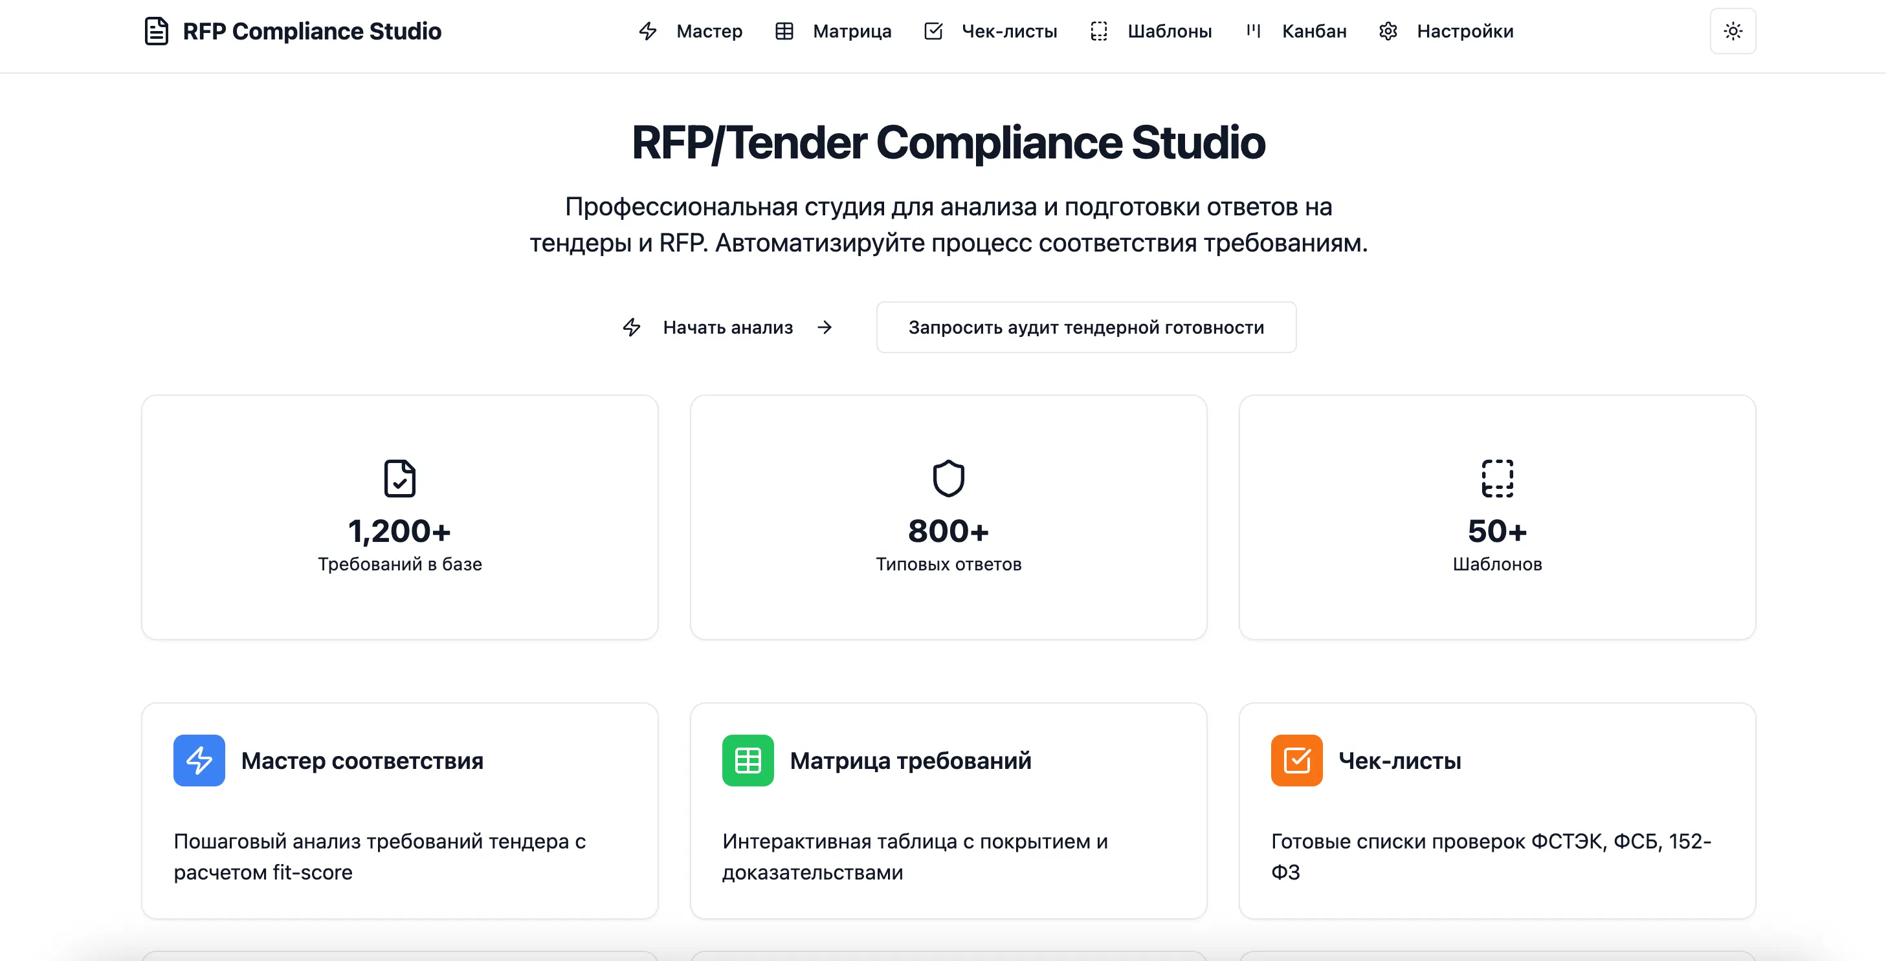Open settings via the gear icon

point(1388,32)
